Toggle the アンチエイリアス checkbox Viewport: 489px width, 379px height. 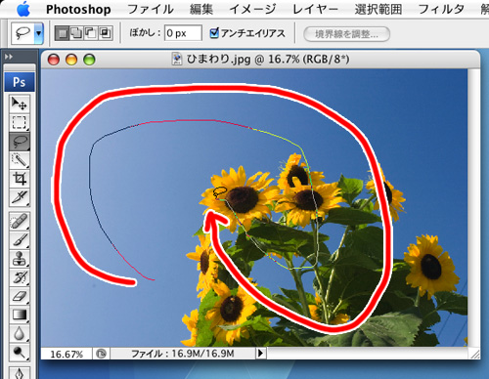point(214,33)
